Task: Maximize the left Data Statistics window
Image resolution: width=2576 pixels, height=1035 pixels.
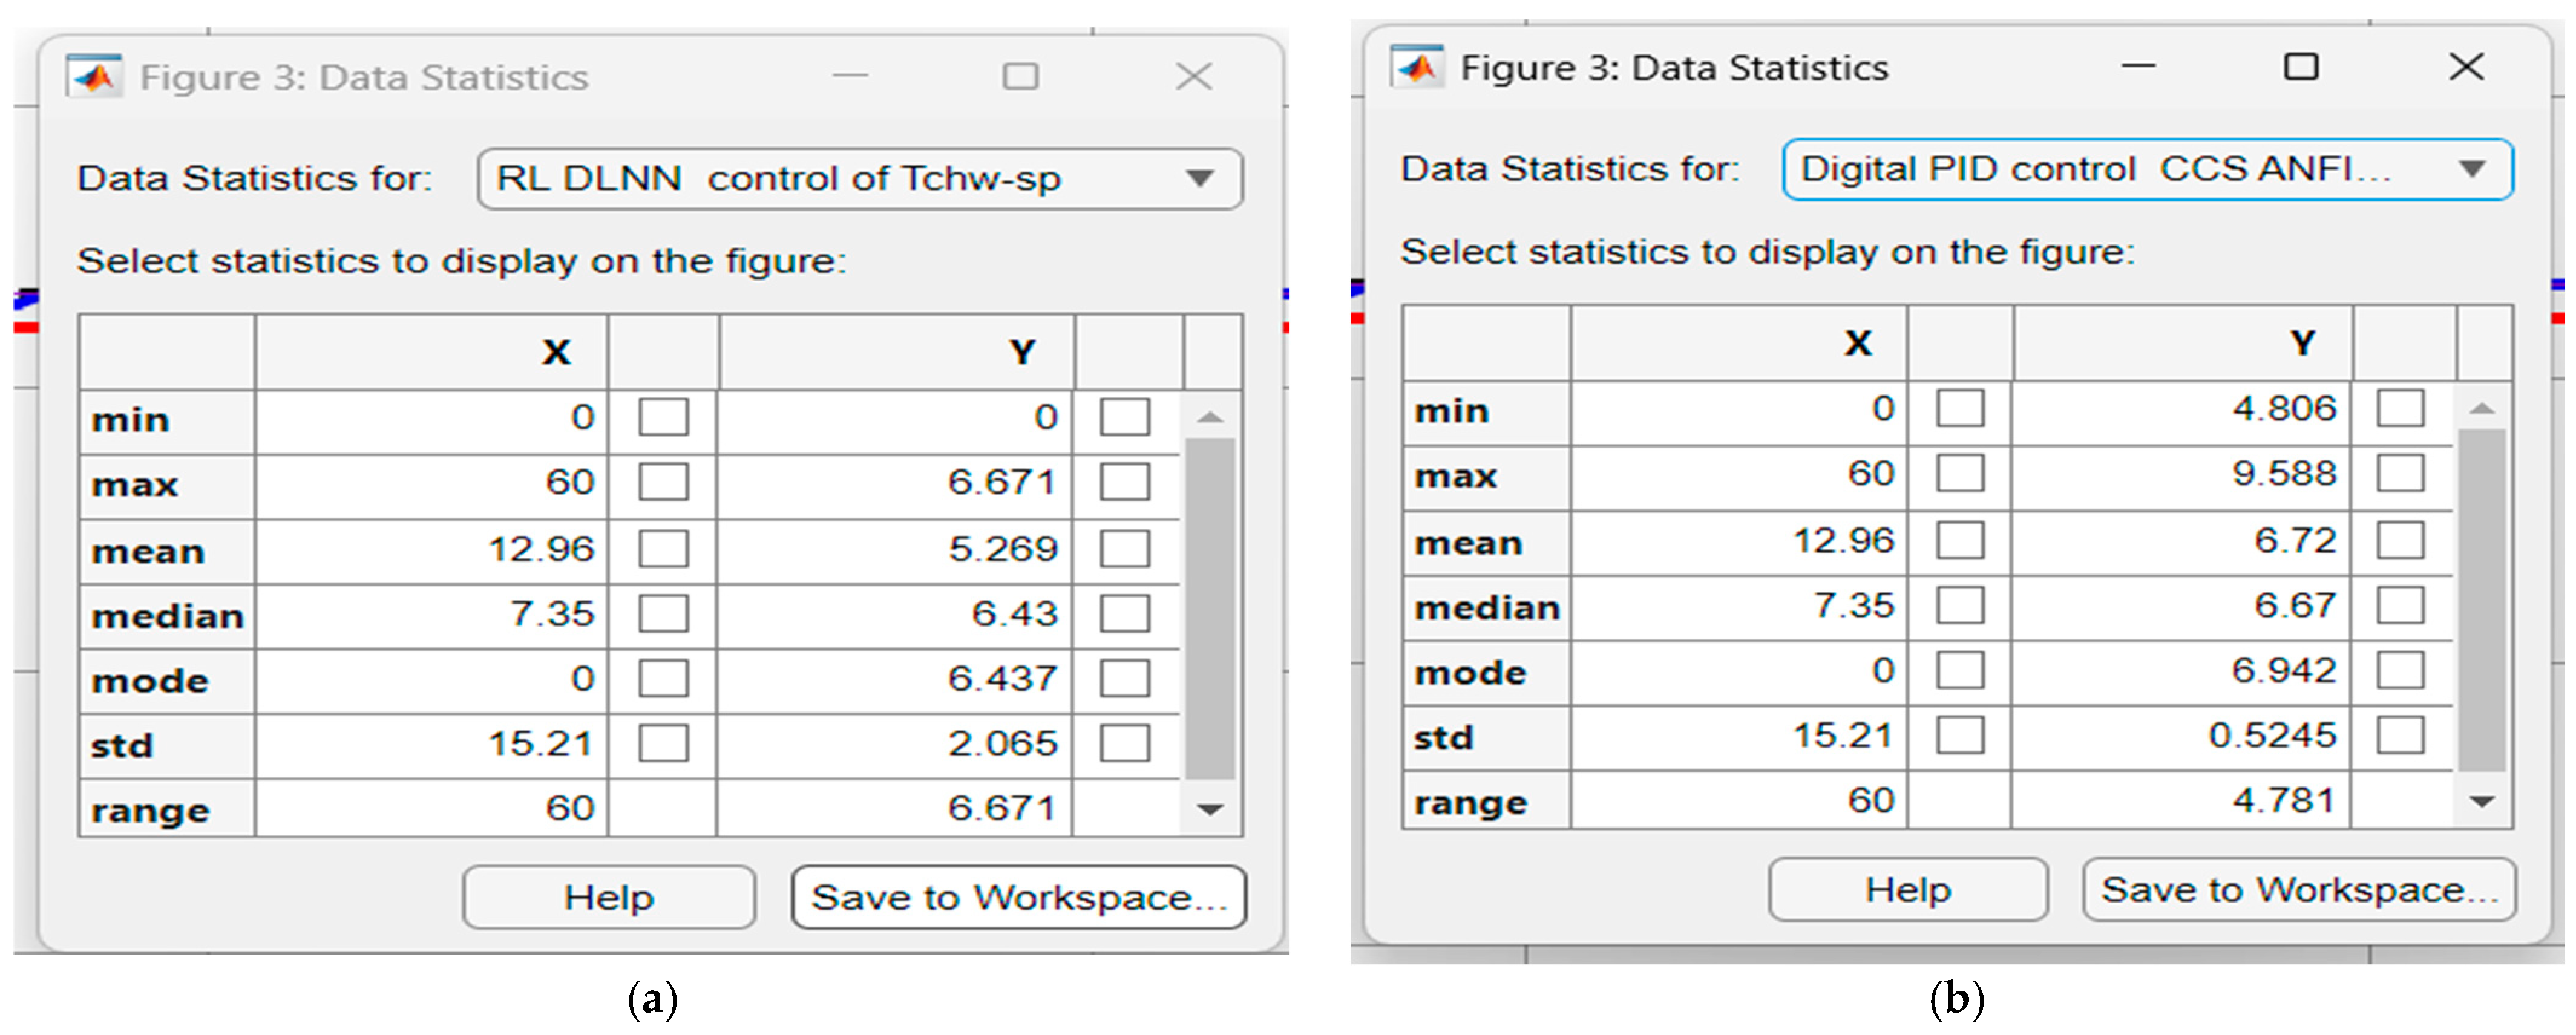Action: tap(1020, 76)
